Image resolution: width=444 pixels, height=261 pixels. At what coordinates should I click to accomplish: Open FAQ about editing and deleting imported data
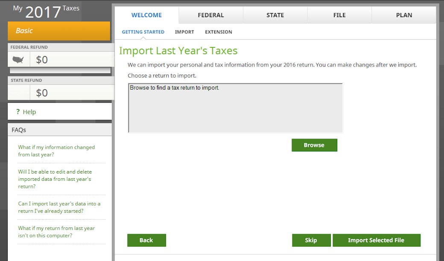click(55, 179)
